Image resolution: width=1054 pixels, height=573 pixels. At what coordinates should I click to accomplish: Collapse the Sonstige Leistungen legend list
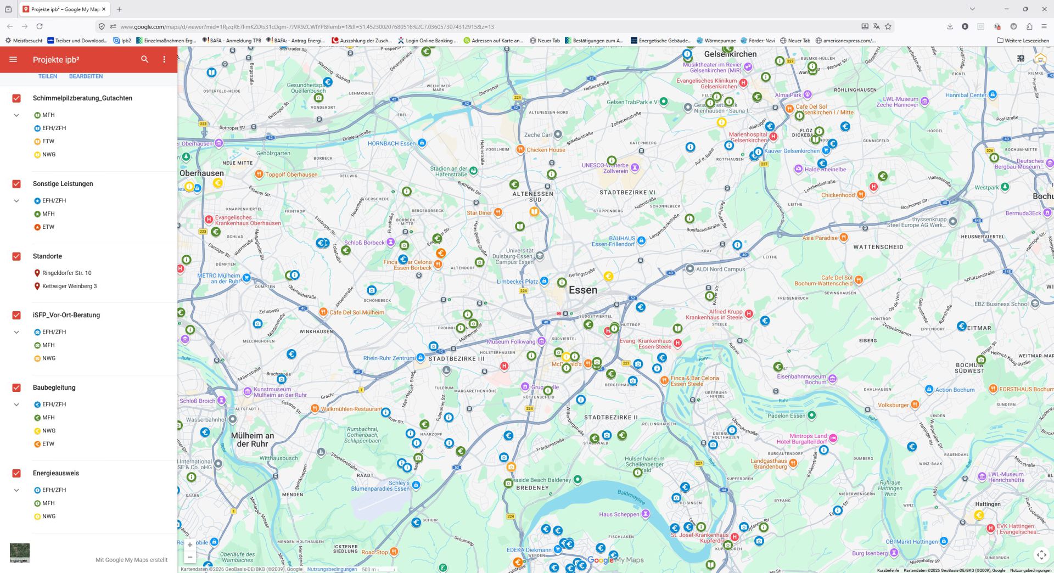pyautogui.click(x=16, y=201)
